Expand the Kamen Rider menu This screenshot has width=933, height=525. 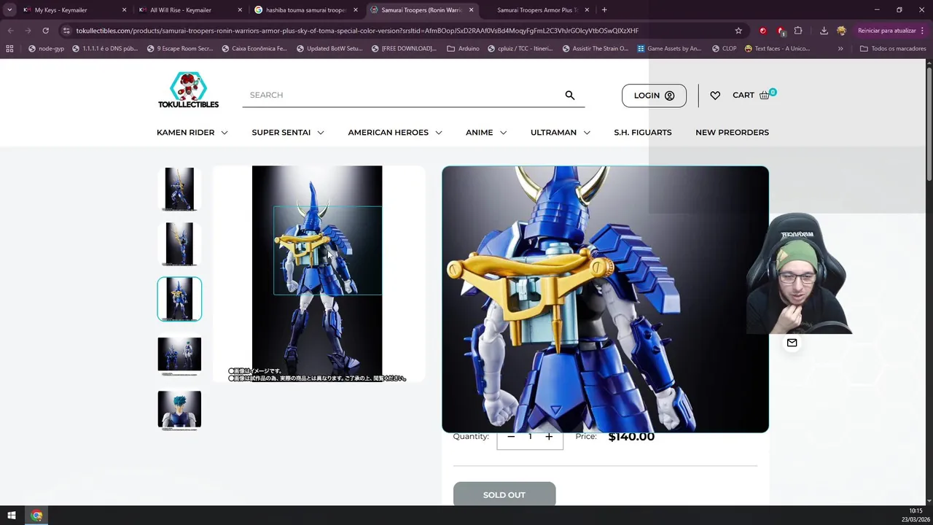point(192,133)
